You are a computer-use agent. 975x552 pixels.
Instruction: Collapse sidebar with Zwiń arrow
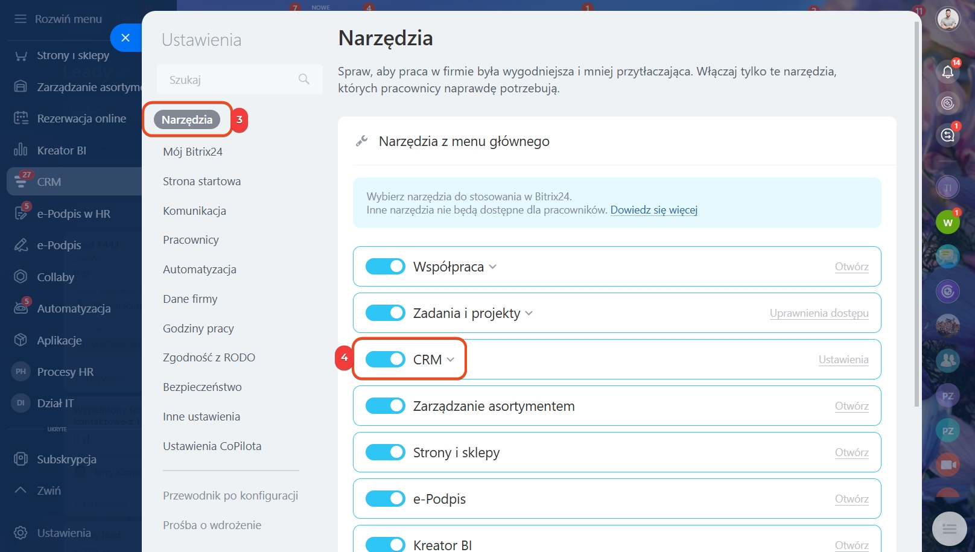[21, 490]
